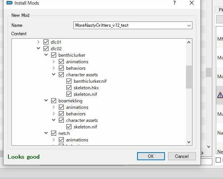The width and height of the screenshot is (223, 179).
Task: Select the dlc01 folder label
Action: [56, 42]
